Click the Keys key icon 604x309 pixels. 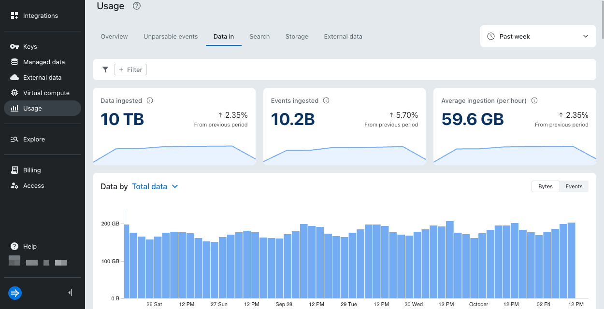(14, 46)
